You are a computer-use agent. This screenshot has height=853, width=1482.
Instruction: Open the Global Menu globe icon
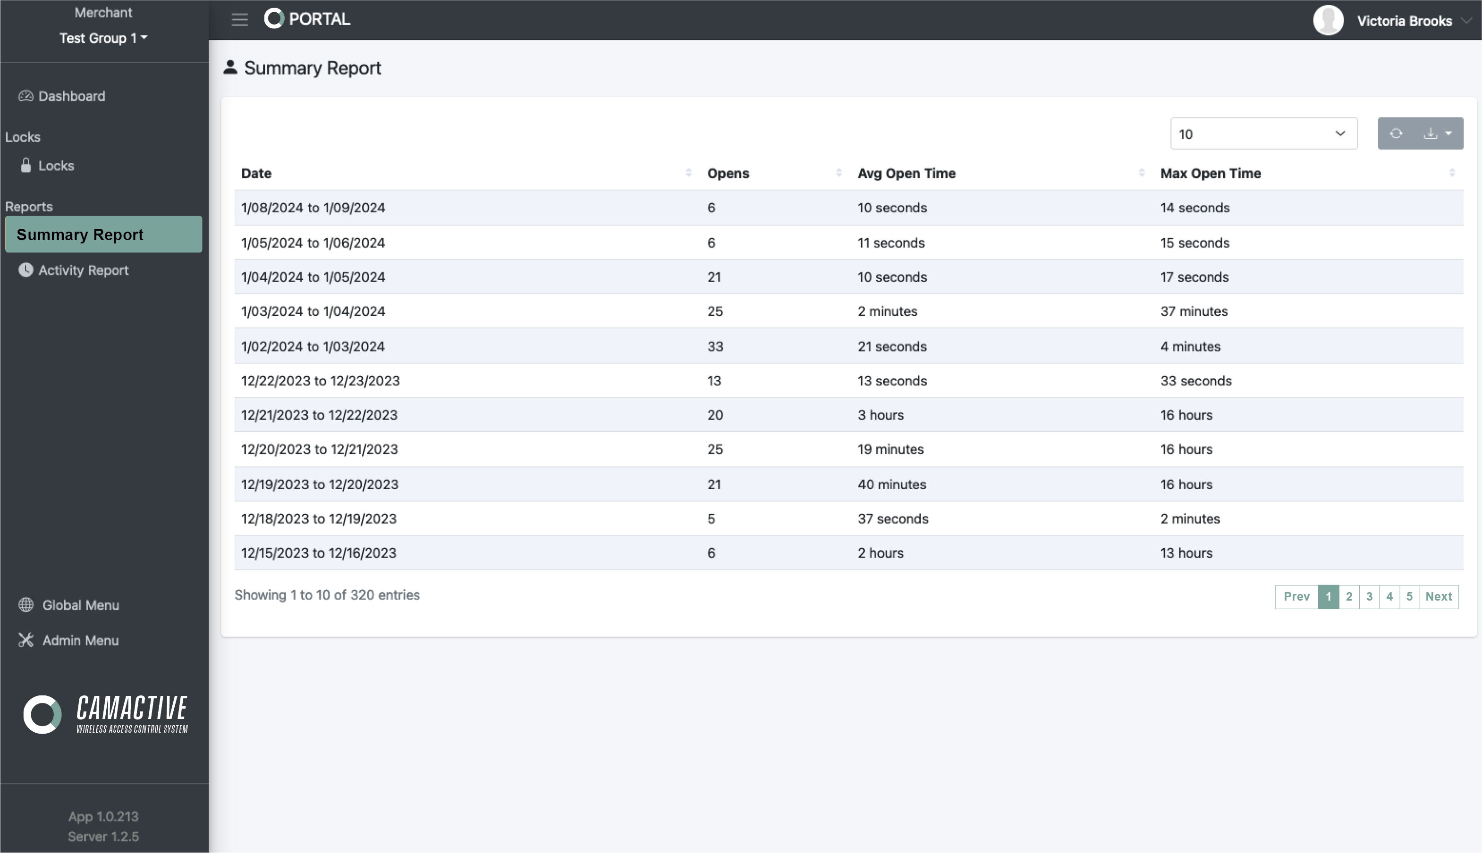click(x=26, y=604)
